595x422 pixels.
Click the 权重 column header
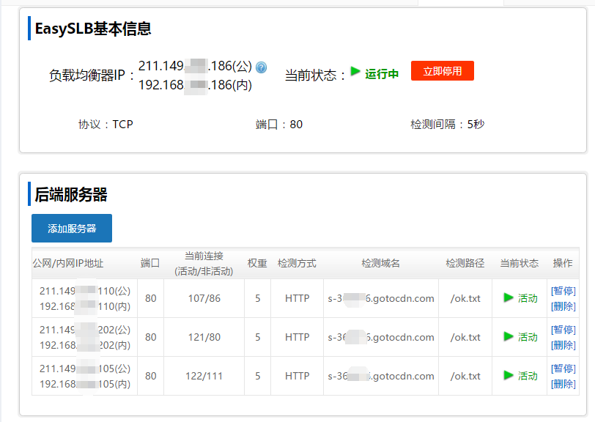coord(257,263)
